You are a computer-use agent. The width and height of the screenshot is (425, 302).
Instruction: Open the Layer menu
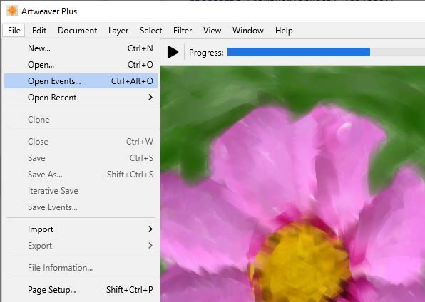(118, 31)
